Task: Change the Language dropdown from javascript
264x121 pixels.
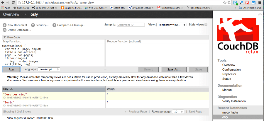Action: click(x=49, y=69)
